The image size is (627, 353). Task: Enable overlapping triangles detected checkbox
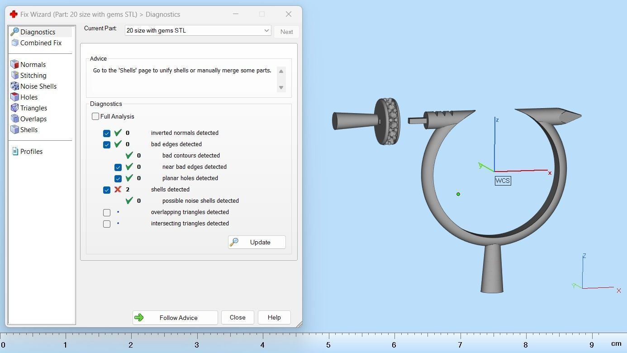107,212
